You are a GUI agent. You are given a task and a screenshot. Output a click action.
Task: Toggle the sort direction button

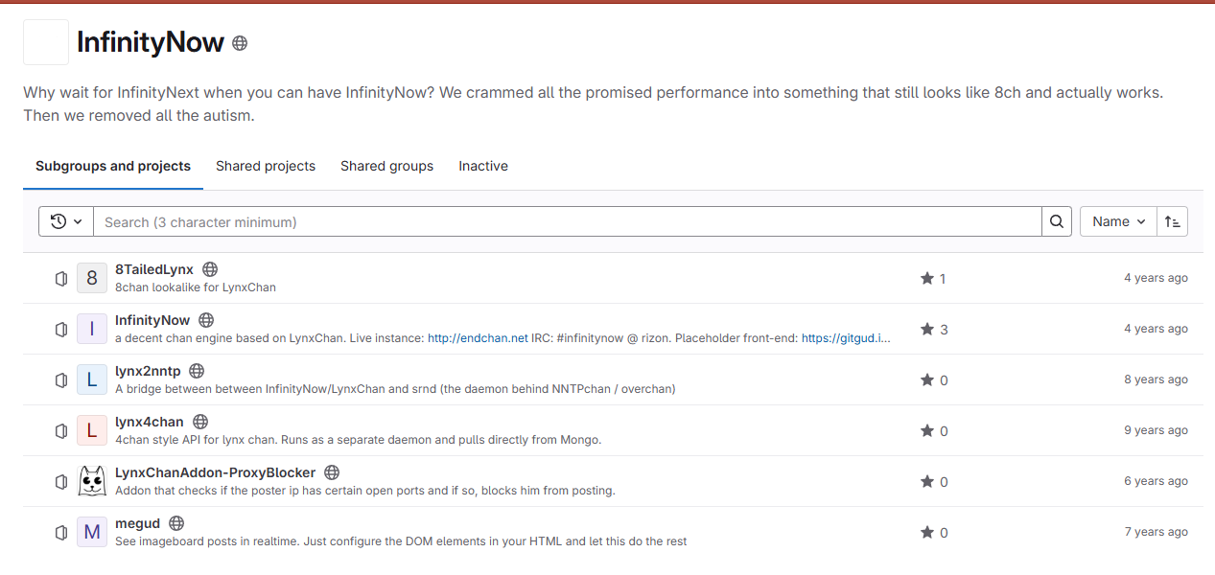pos(1172,221)
